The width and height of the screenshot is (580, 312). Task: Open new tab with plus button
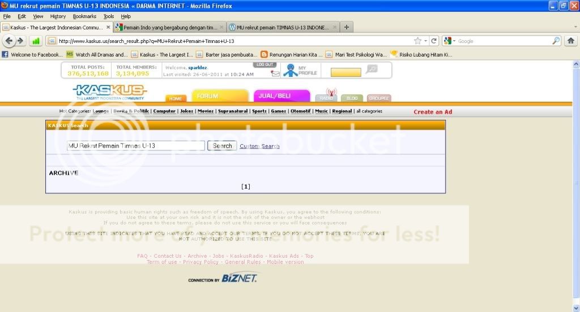point(346,27)
